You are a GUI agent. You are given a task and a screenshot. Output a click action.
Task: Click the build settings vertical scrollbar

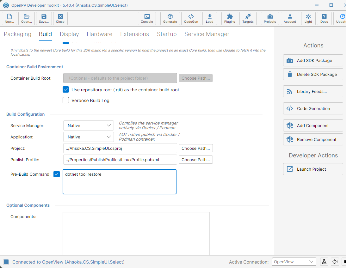click(x=273, y=169)
